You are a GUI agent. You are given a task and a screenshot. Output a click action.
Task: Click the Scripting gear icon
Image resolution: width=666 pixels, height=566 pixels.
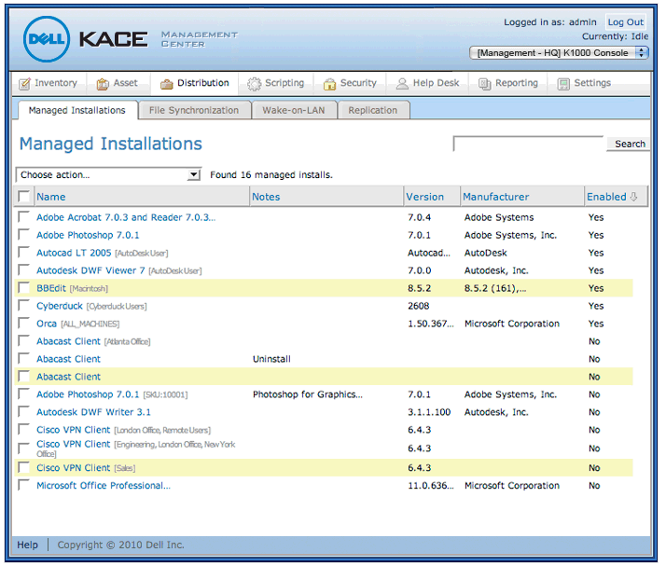(254, 84)
